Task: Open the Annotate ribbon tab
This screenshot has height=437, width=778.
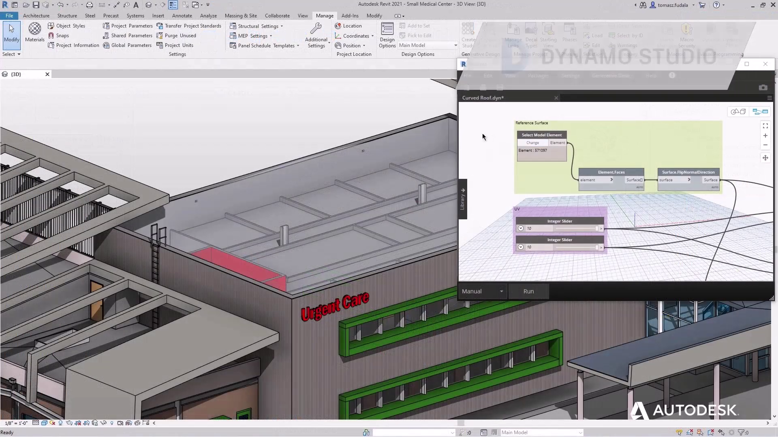Action: 182,15
